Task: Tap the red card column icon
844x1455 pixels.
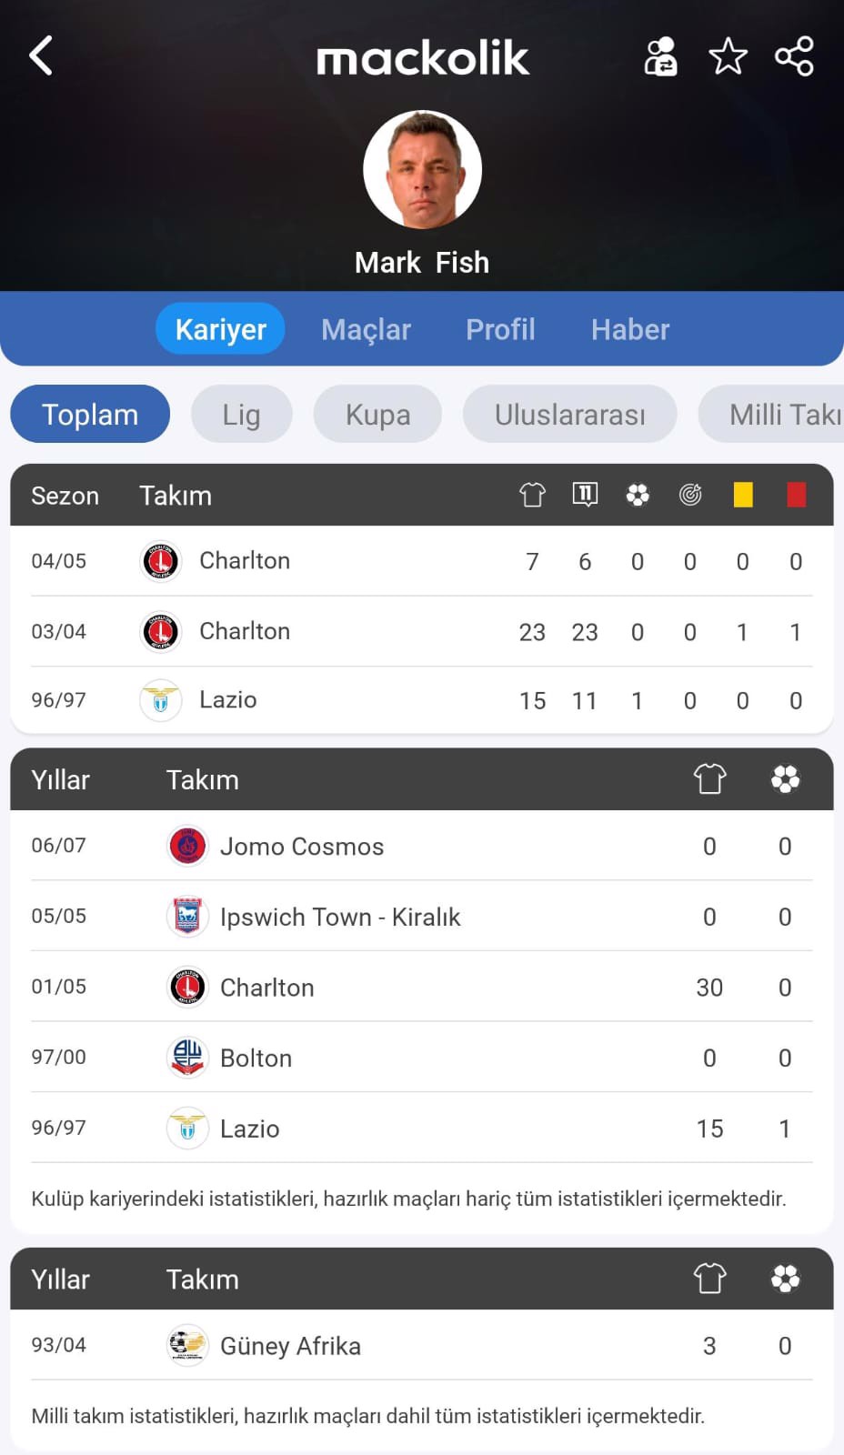Action: coord(796,495)
